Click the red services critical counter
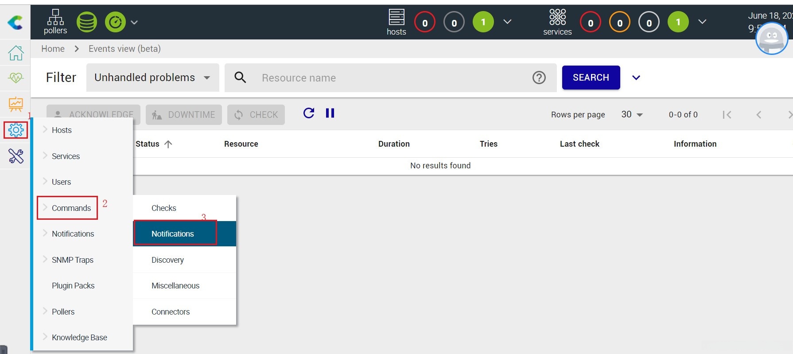This screenshot has width=793, height=354. click(x=591, y=22)
